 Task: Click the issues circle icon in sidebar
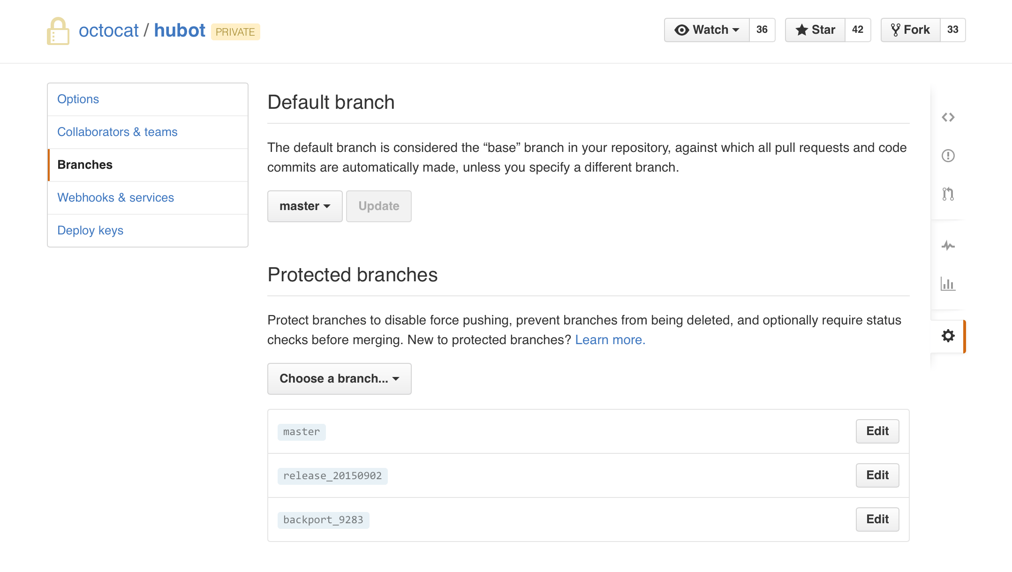pyautogui.click(x=947, y=155)
